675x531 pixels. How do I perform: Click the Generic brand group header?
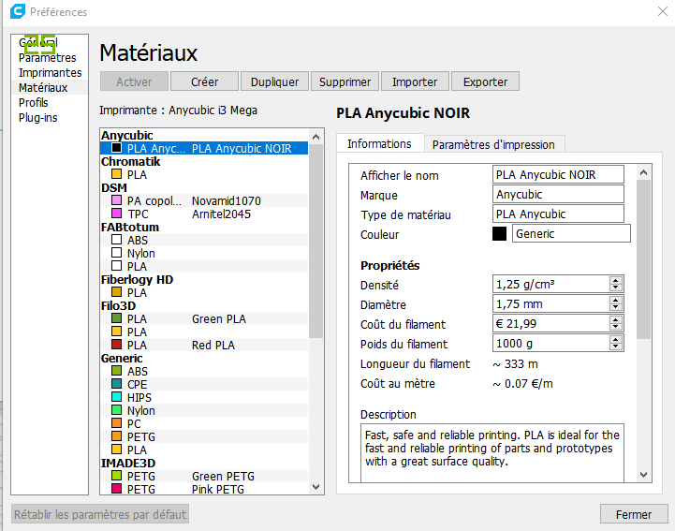pyautogui.click(x=122, y=359)
